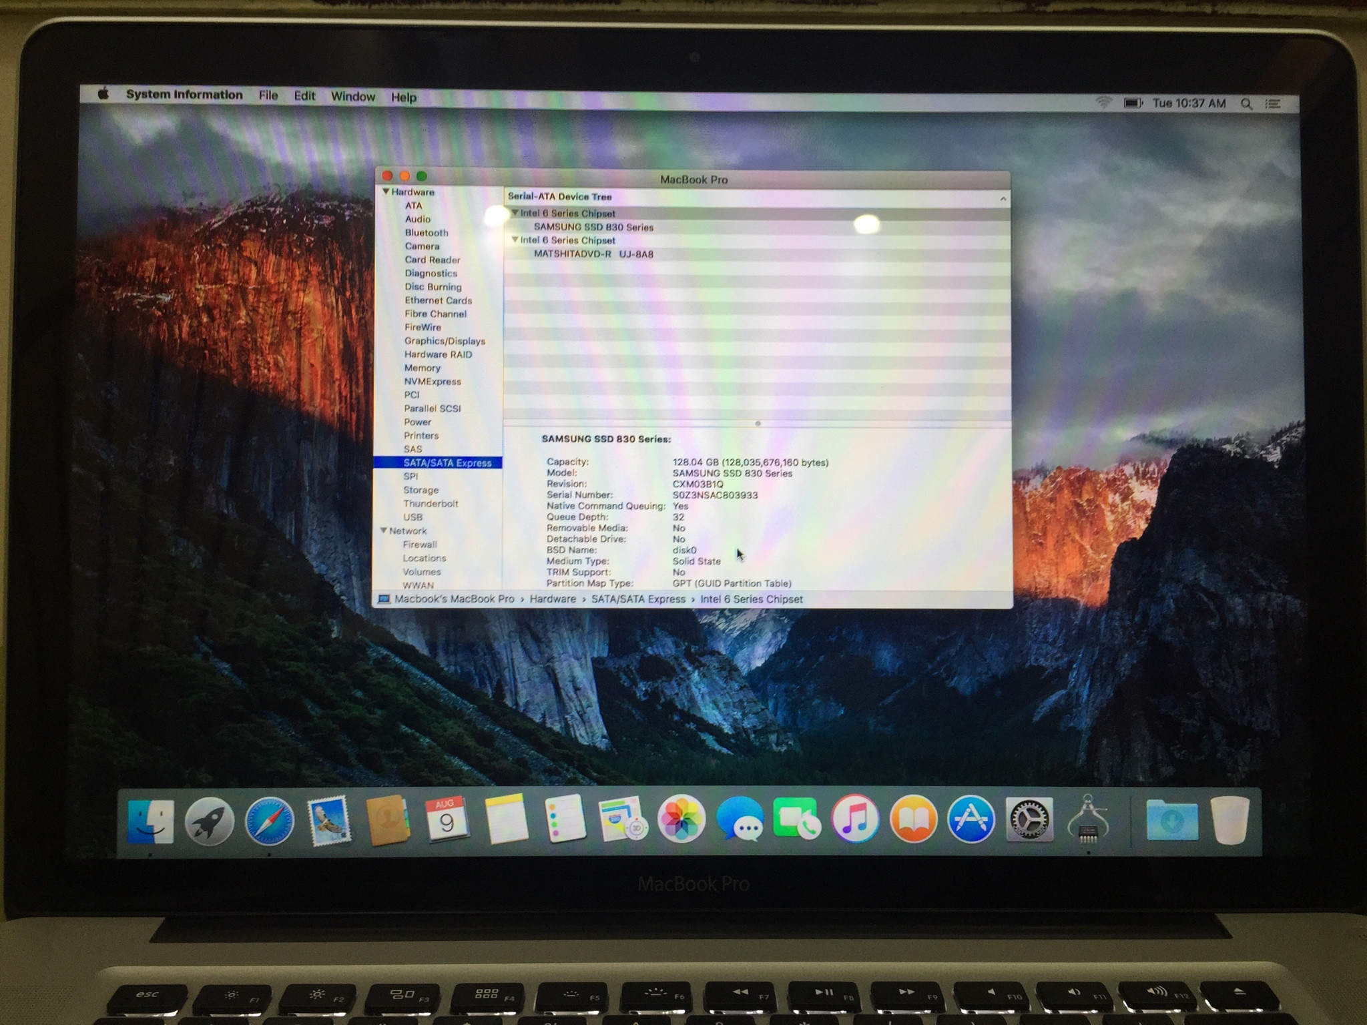Screen dimensions: 1367x1025
Task: Open Mail stamp icon in dock
Action: coord(328,820)
